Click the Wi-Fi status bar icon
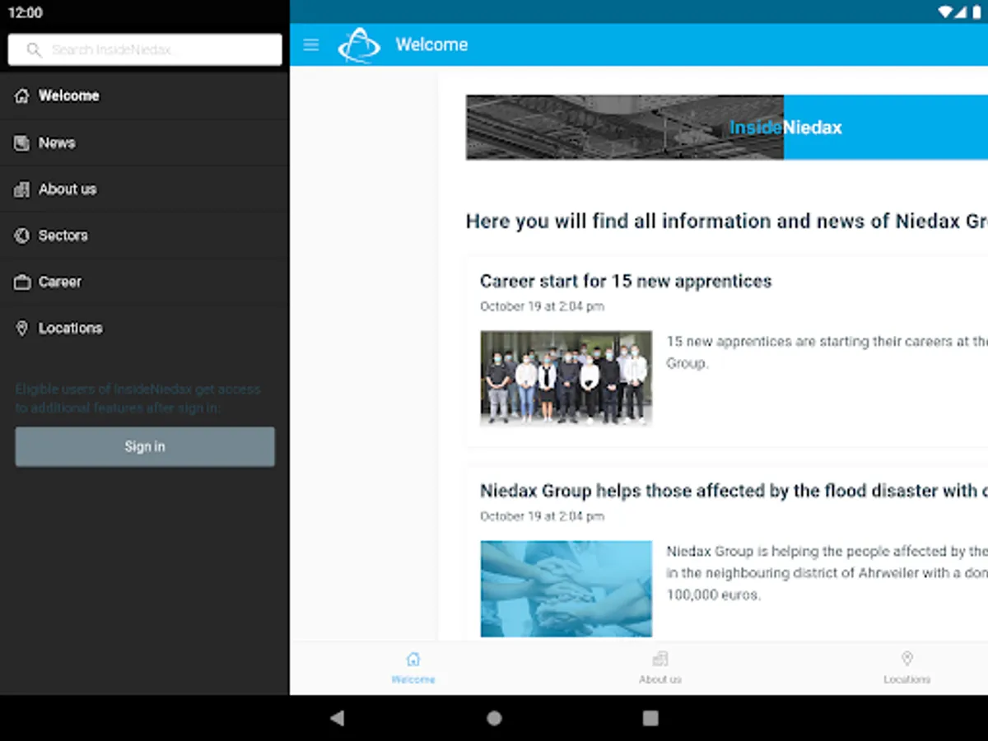This screenshot has width=988, height=741. click(946, 12)
